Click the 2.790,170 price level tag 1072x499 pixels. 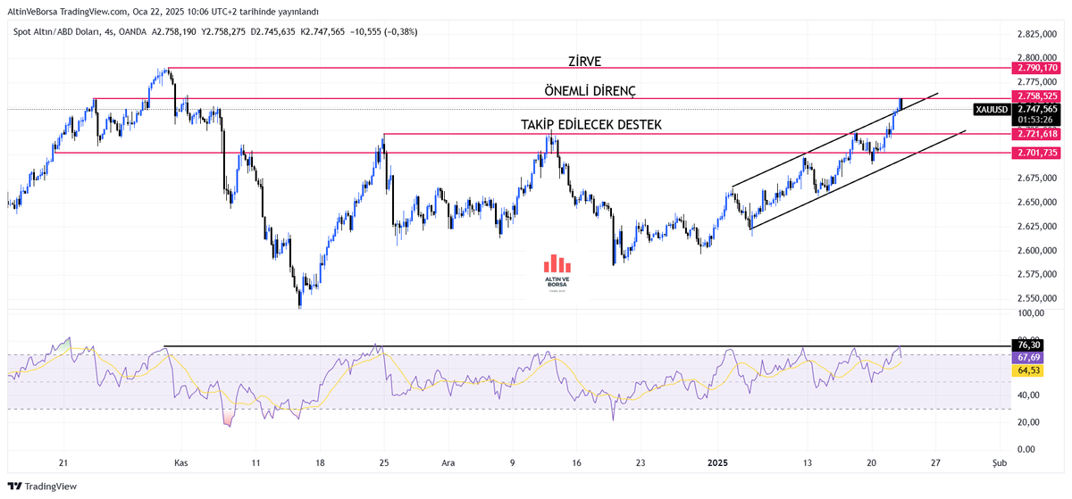1036,68
